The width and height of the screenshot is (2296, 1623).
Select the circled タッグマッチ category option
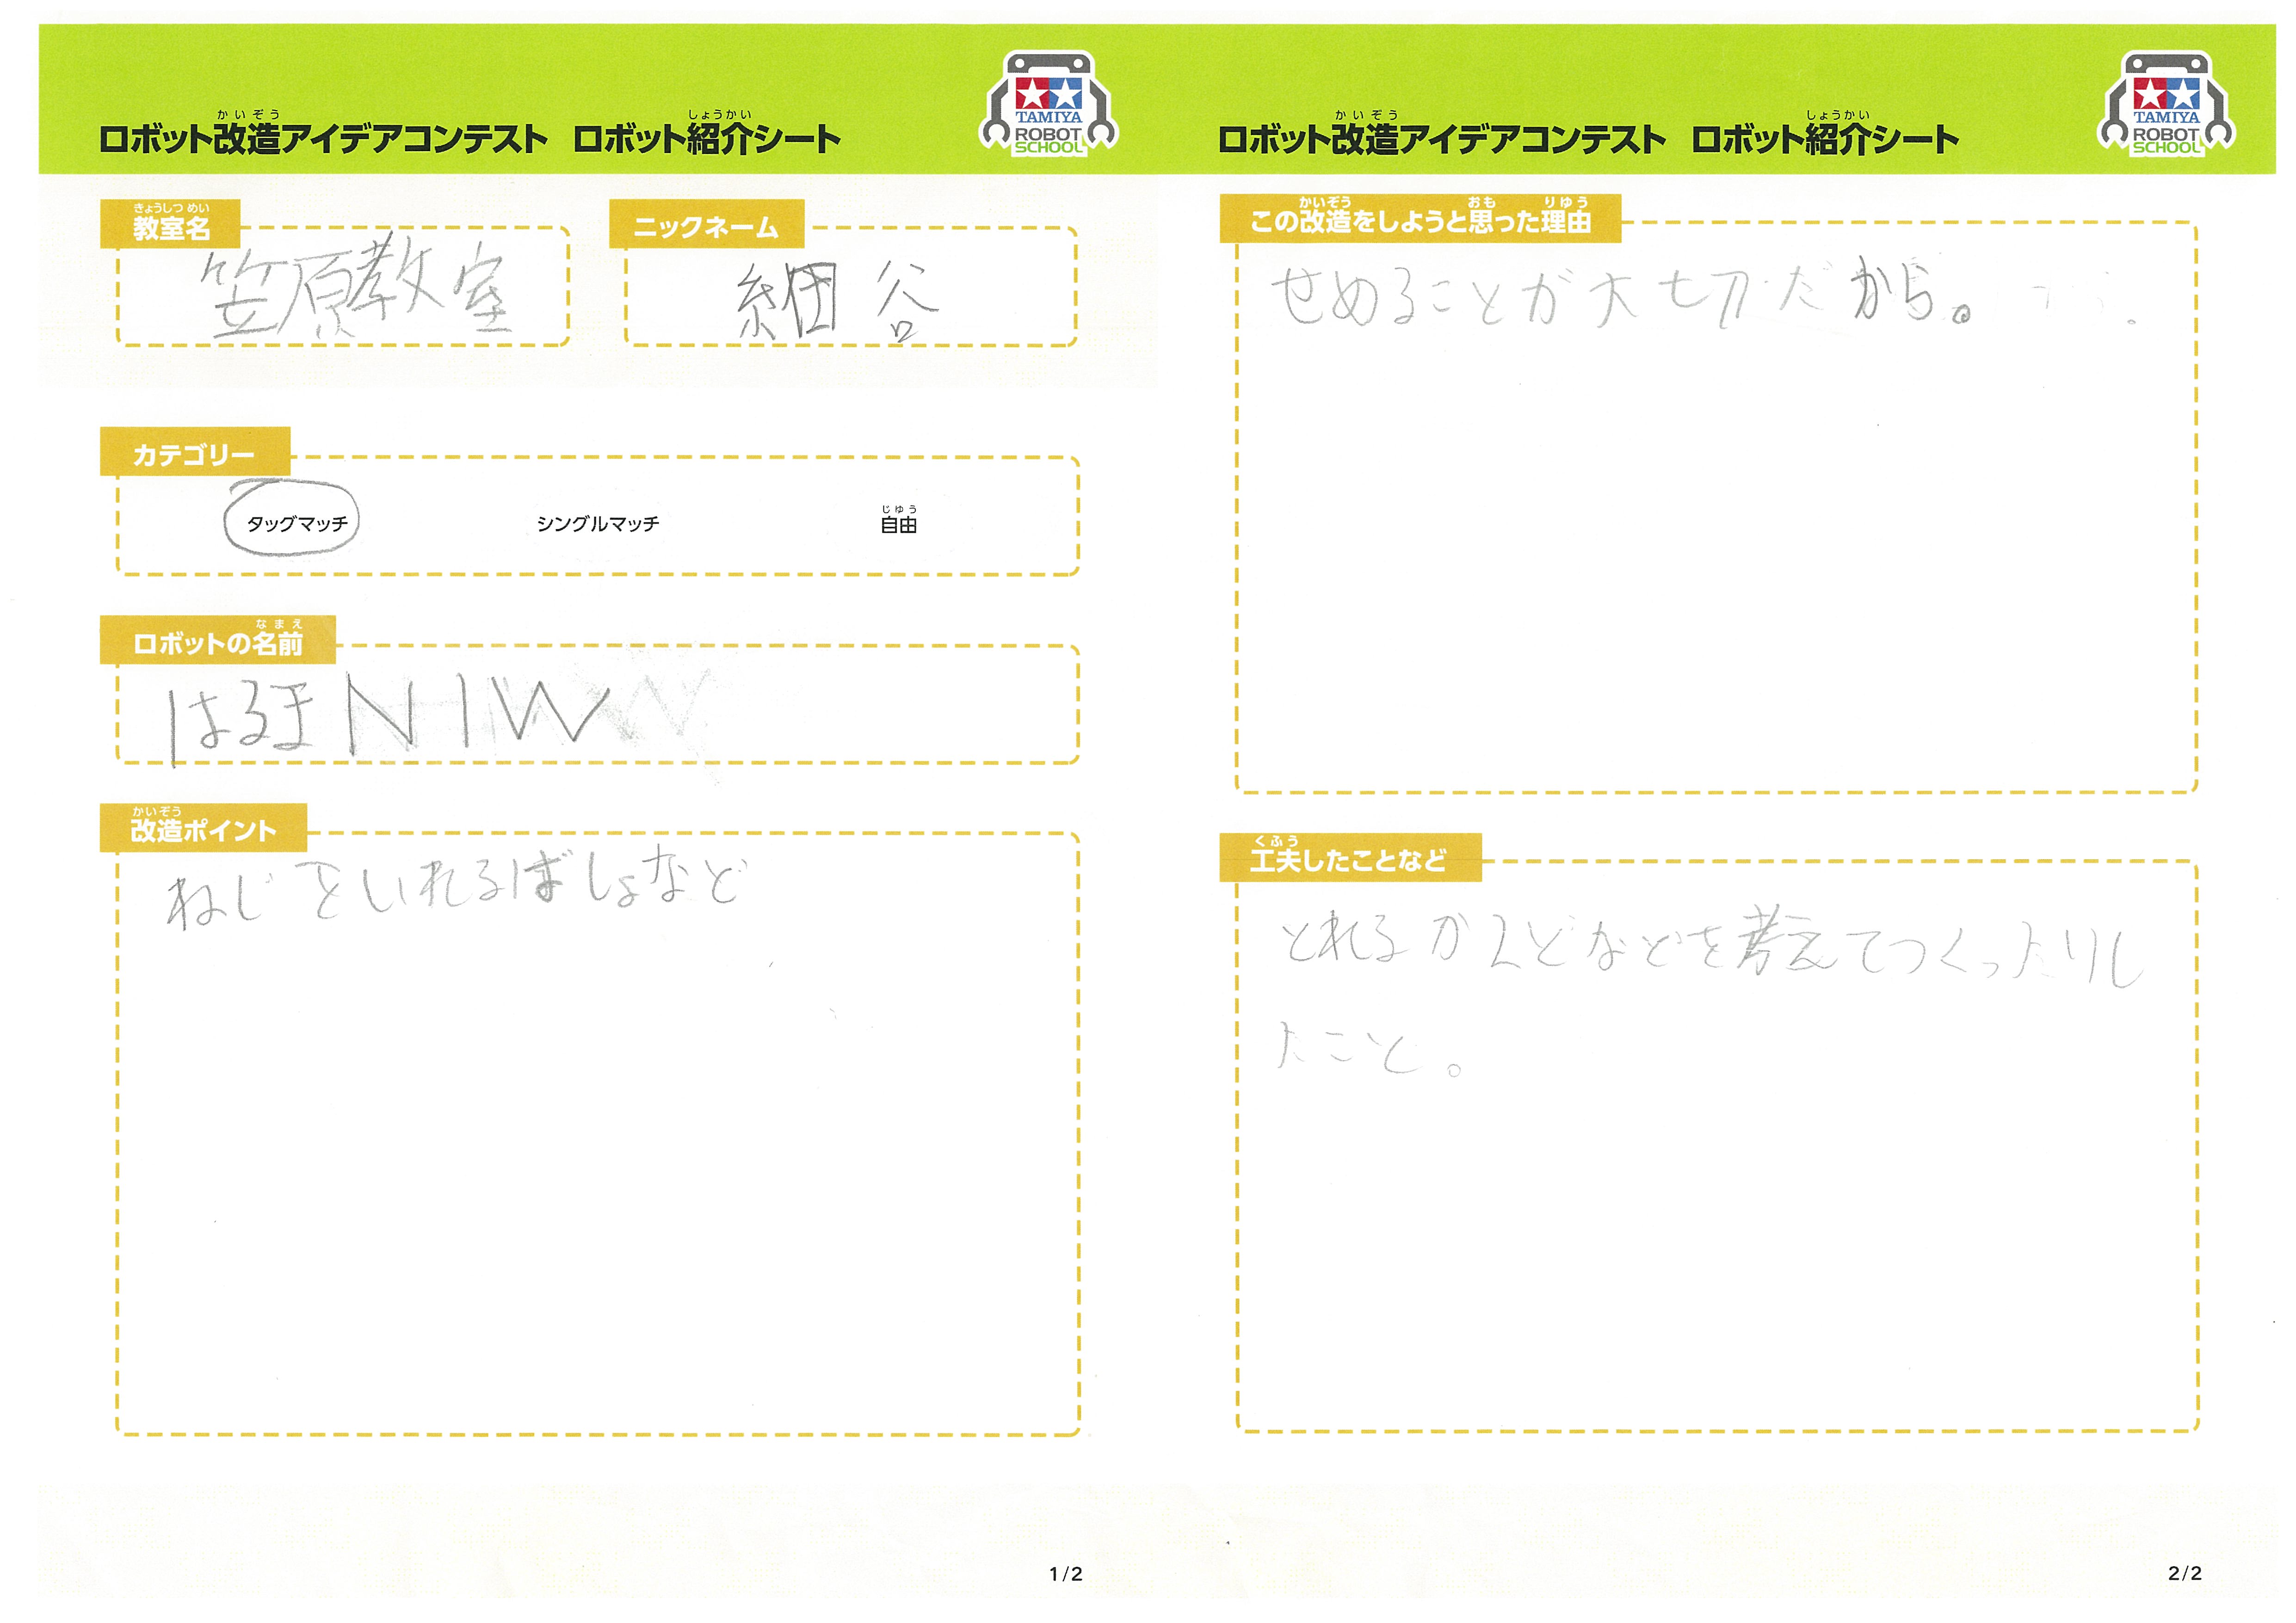(x=296, y=523)
